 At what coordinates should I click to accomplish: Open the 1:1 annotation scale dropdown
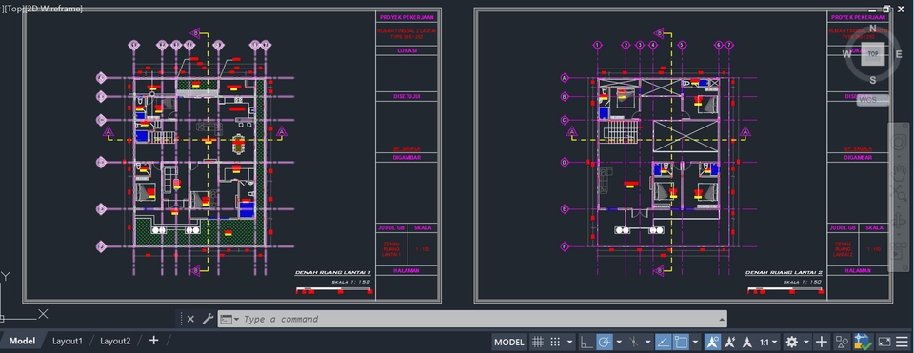769,342
